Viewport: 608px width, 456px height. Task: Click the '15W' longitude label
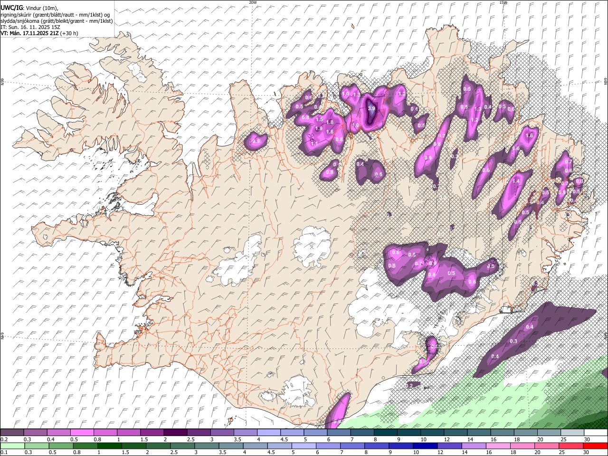(503, 2)
